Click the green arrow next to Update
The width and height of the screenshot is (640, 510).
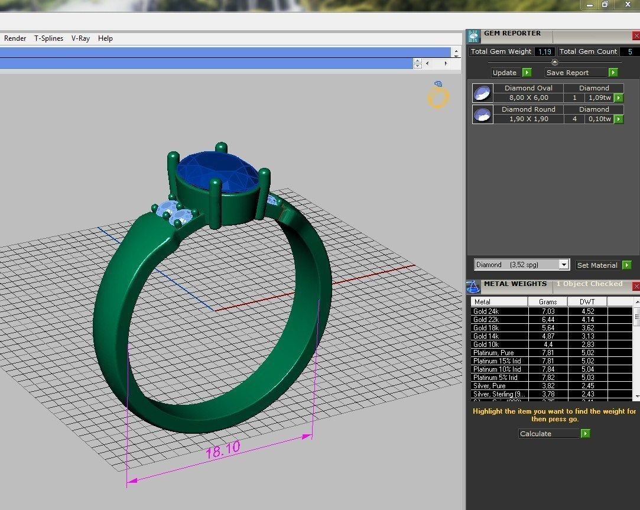click(527, 72)
